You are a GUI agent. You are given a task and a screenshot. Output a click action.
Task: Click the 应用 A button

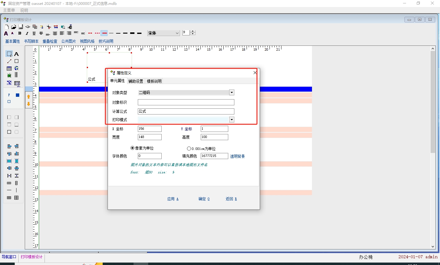click(173, 199)
